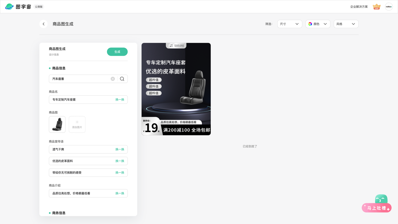
Task: Click the 商品信息 section heading
Action: coord(59,68)
